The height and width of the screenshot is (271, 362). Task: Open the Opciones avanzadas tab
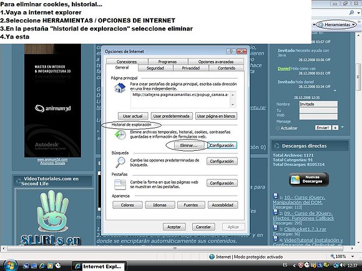point(216,62)
